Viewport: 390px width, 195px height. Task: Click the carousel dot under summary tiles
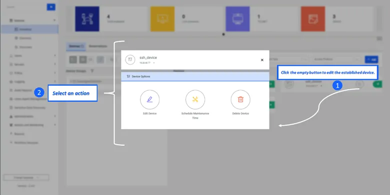coord(223,34)
